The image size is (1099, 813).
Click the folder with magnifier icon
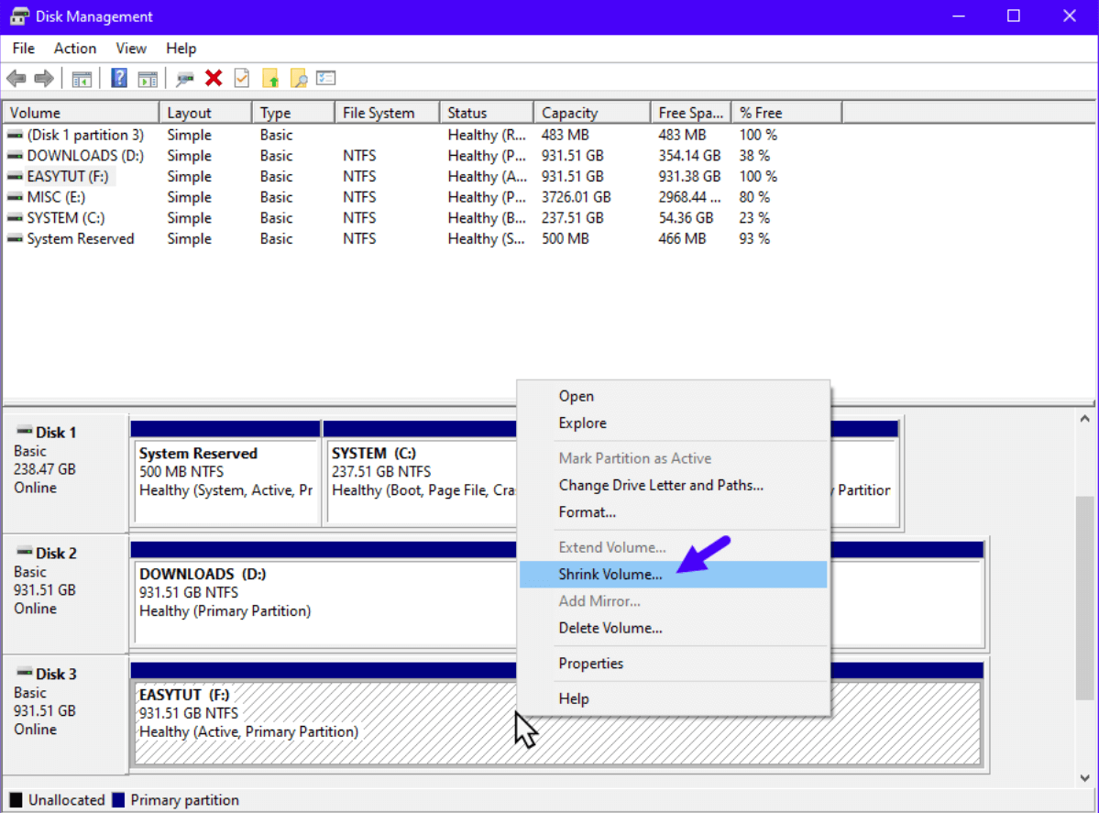tap(298, 79)
